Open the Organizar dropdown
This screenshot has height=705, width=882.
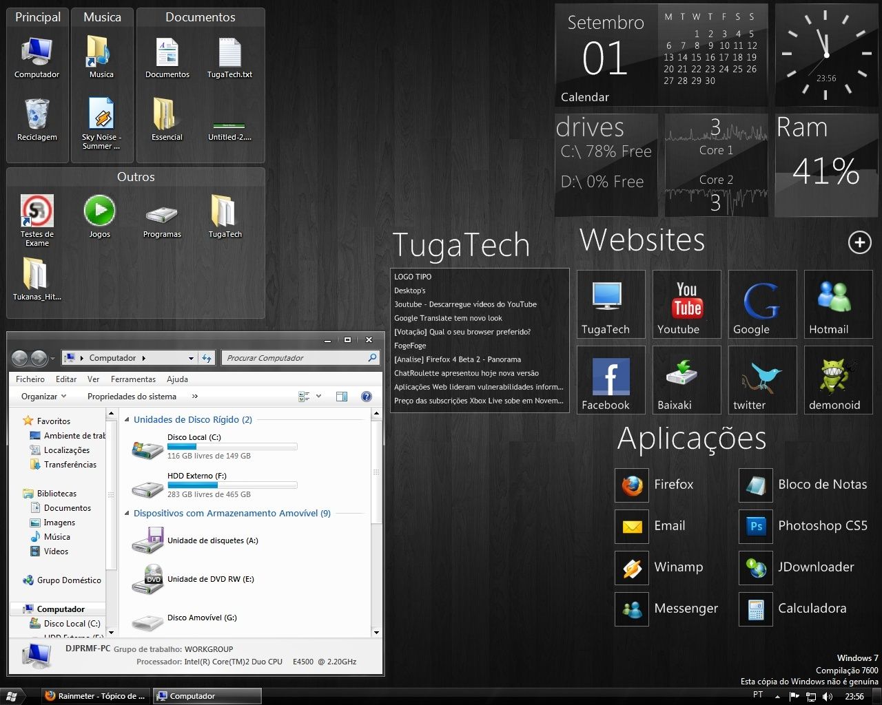[x=43, y=397]
